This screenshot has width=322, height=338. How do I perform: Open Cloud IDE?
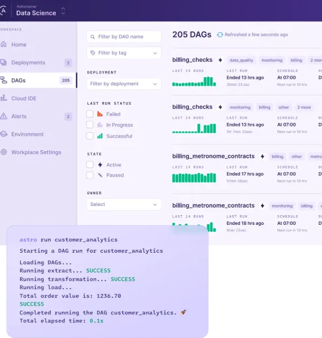click(24, 99)
